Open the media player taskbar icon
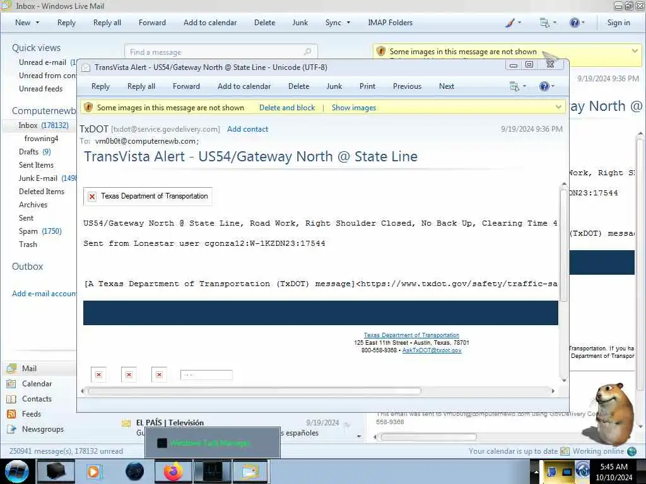646x484 pixels. pos(93,471)
